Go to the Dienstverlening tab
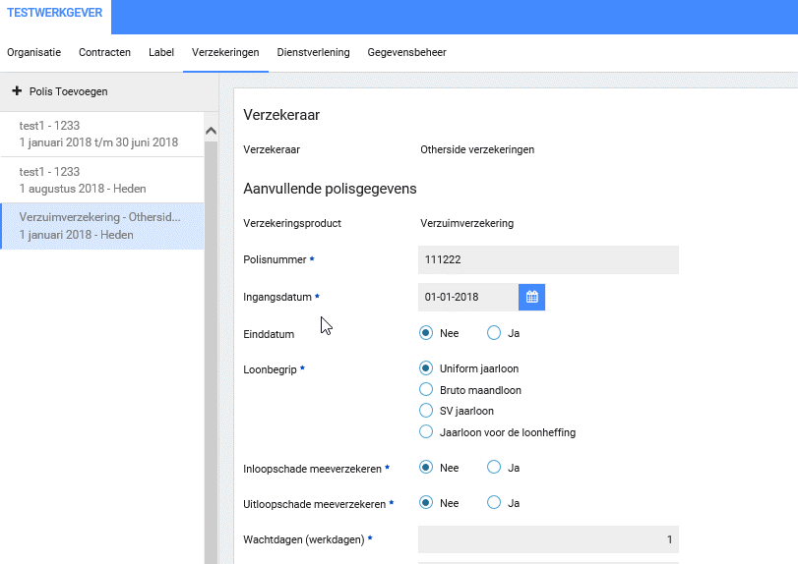This screenshot has height=564, width=798. [x=313, y=52]
